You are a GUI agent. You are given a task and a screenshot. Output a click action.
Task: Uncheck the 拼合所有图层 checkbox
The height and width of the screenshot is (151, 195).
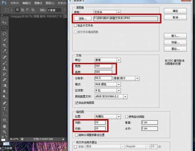click(76, 103)
